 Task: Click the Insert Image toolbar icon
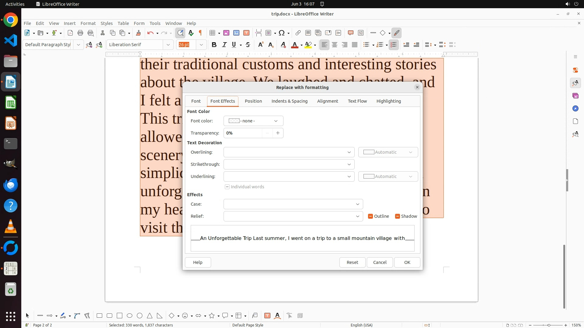[x=226, y=33]
